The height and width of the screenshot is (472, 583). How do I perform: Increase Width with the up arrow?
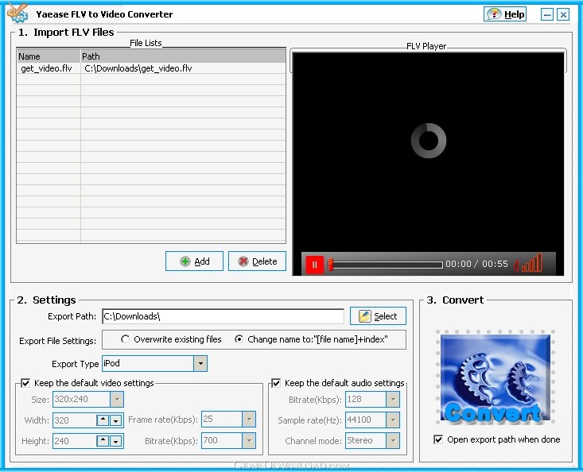click(103, 420)
